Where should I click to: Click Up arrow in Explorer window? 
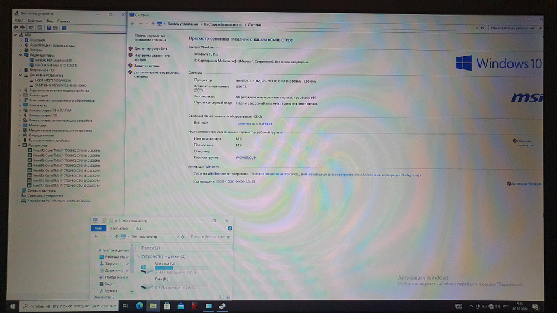[116, 236]
